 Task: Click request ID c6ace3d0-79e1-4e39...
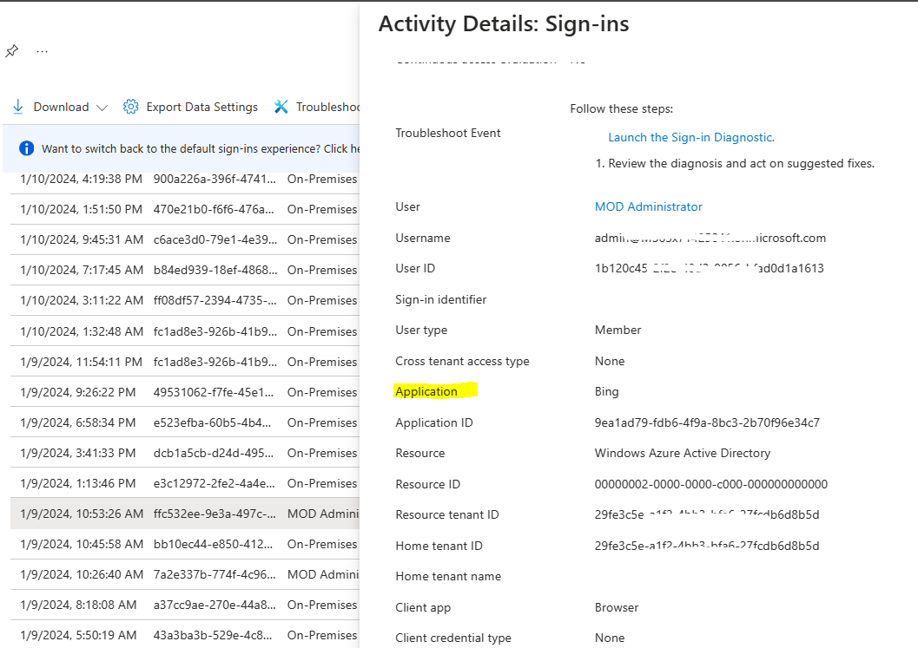[x=215, y=239]
